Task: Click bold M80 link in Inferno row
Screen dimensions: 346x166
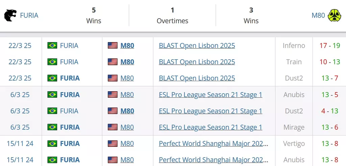Action: click(x=127, y=45)
